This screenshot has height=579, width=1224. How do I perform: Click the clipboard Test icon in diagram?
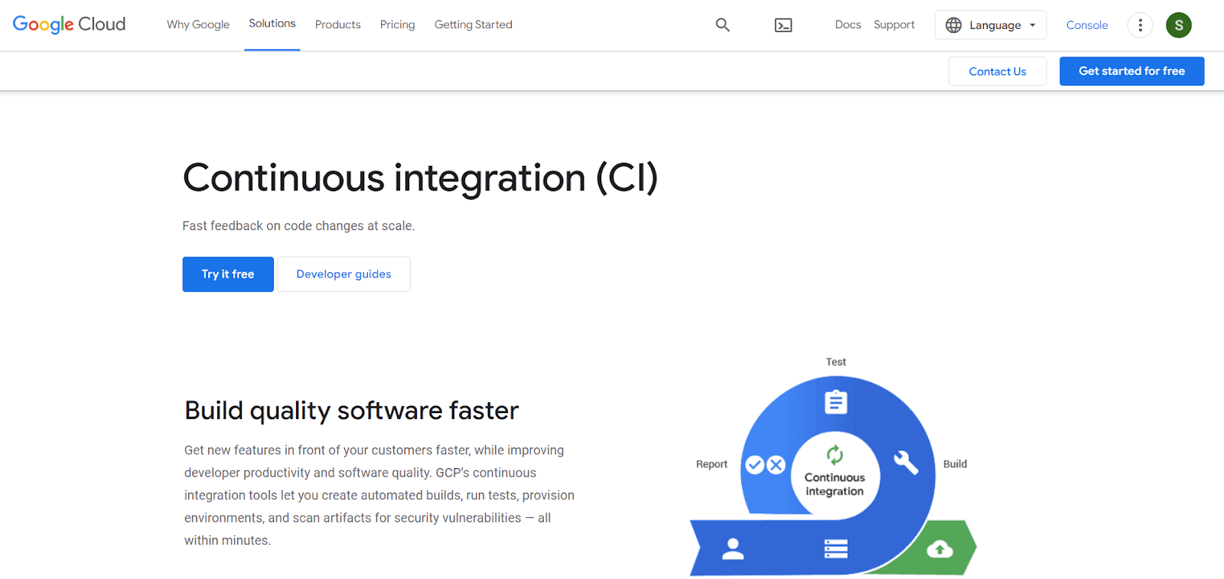click(x=835, y=402)
